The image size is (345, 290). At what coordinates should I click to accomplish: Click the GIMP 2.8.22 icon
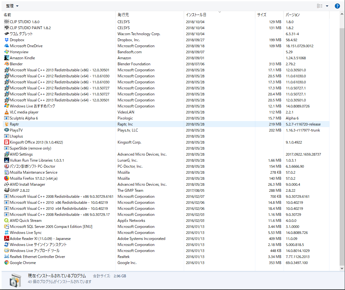pos(7,190)
